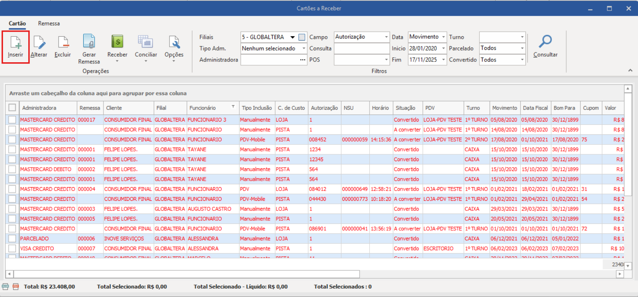Click the Alterar edit icon

pyautogui.click(x=39, y=43)
